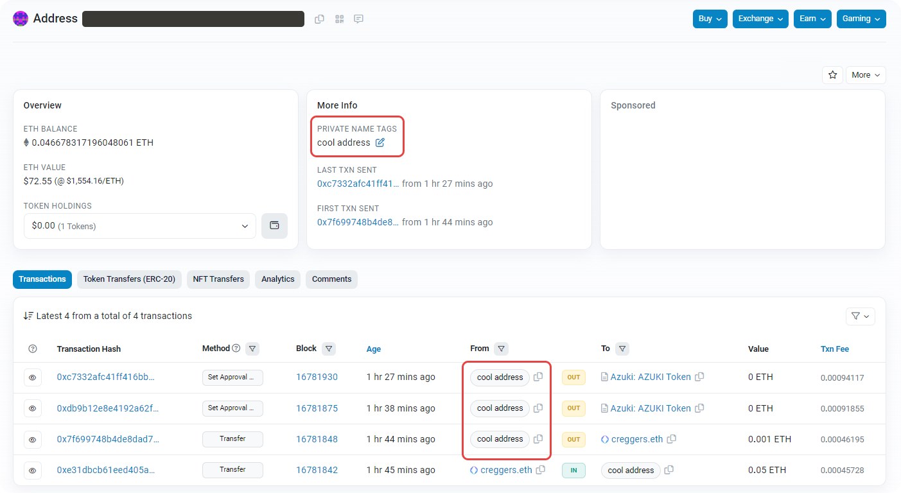This screenshot has height=493, width=901.
Task: Show quick view of transaction 0xe31dbcb61eed405a
Action: click(33, 470)
